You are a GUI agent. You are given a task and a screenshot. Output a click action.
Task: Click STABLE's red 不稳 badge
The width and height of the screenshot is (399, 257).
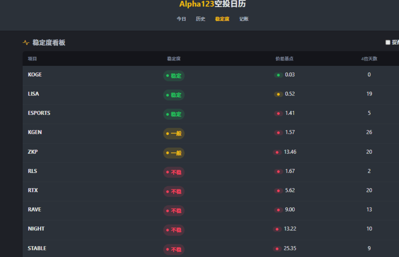(x=174, y=250)
